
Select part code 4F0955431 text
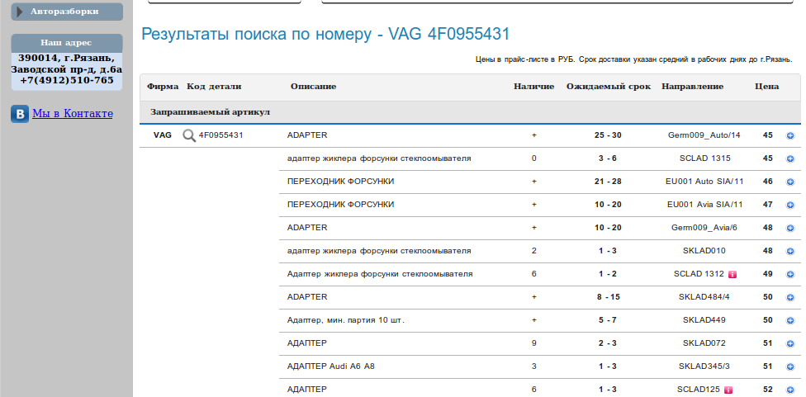click(x=221, y=135)
